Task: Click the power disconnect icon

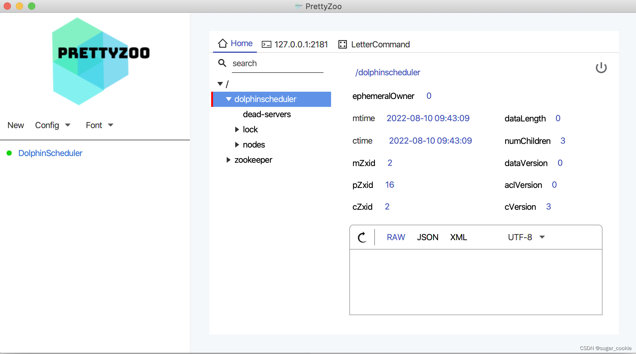Action: (601, 68)
